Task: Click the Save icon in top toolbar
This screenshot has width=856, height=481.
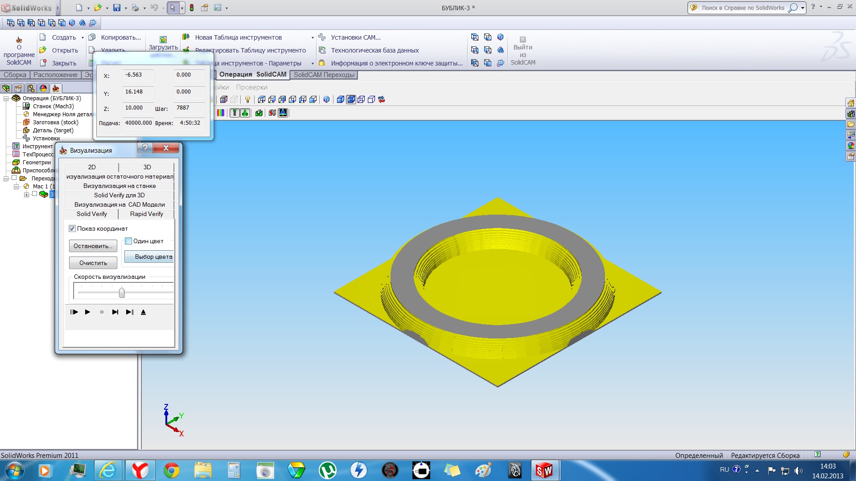Action: click(x=116, y=8)
